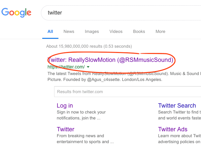
Task: Open the Images tab
Action: coord(92,32)
